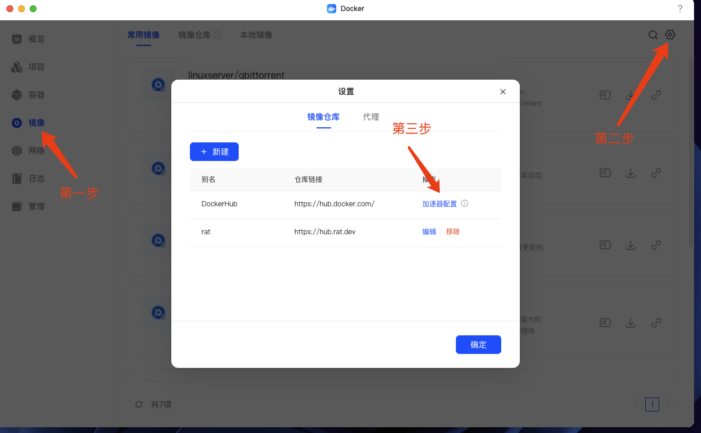
Task: Click the search magnifier icon
Action: [653, 35]
